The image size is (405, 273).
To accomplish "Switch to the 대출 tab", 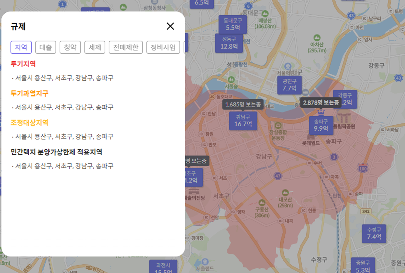I will [x=46, y=47].
